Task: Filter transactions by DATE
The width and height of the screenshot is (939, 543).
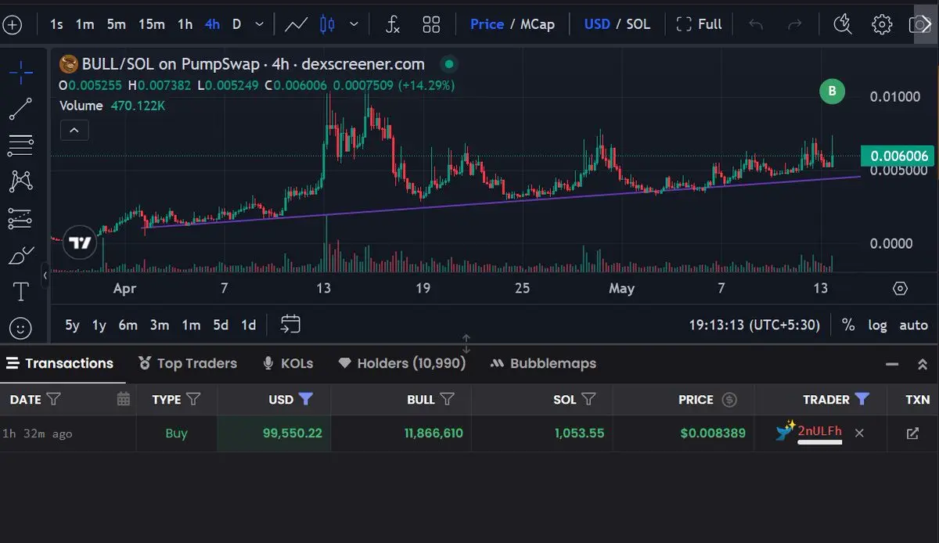Action: click(53, 400)
